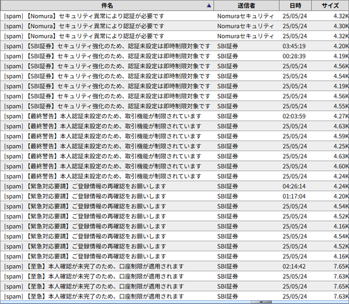Screen dimensions: 349x304
Task: Click the 02:14:42 time cell
Action: 294,266
